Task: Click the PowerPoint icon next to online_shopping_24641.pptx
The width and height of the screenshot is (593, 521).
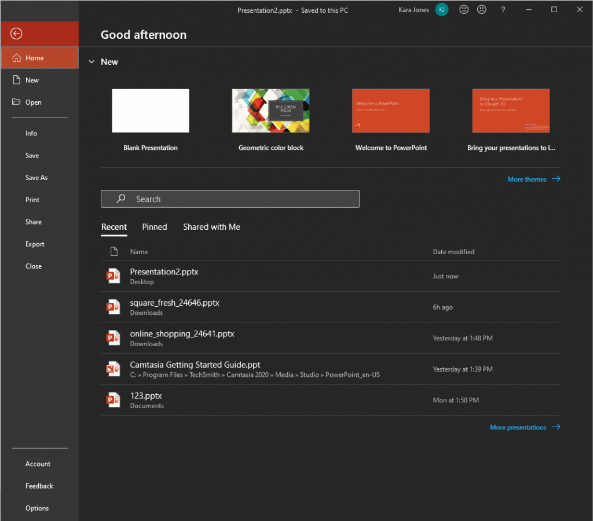Action: (x=113, y=338)
